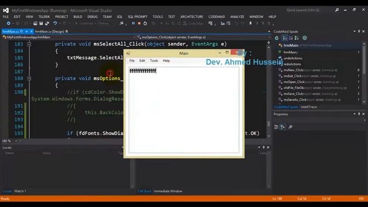
Task: Open the FILE menu in Visual Studio
Action: [6, 17]
